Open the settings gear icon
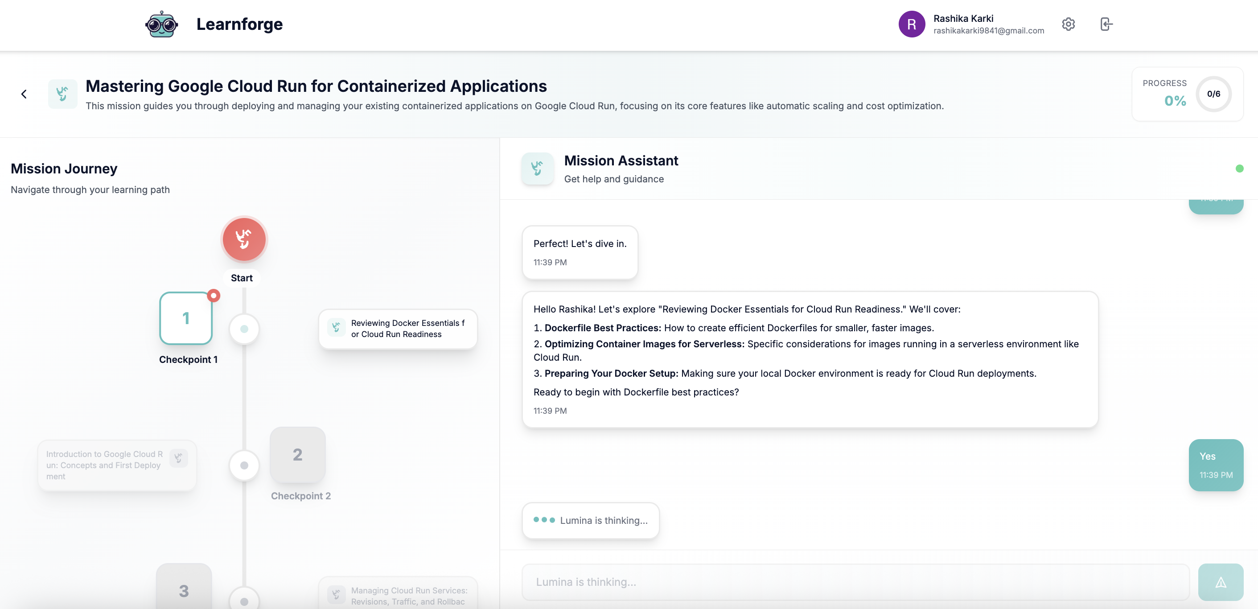 (1068, 24)
